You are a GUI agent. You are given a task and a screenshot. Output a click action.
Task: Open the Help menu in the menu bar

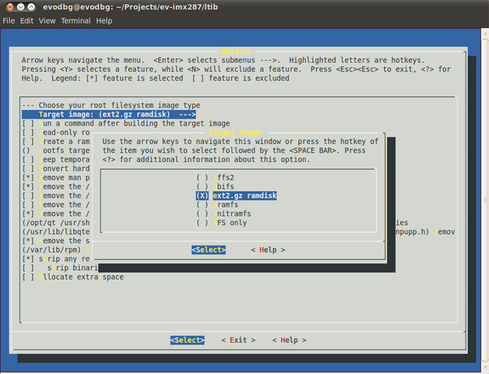pyautogui.click(x=104, y=21)
